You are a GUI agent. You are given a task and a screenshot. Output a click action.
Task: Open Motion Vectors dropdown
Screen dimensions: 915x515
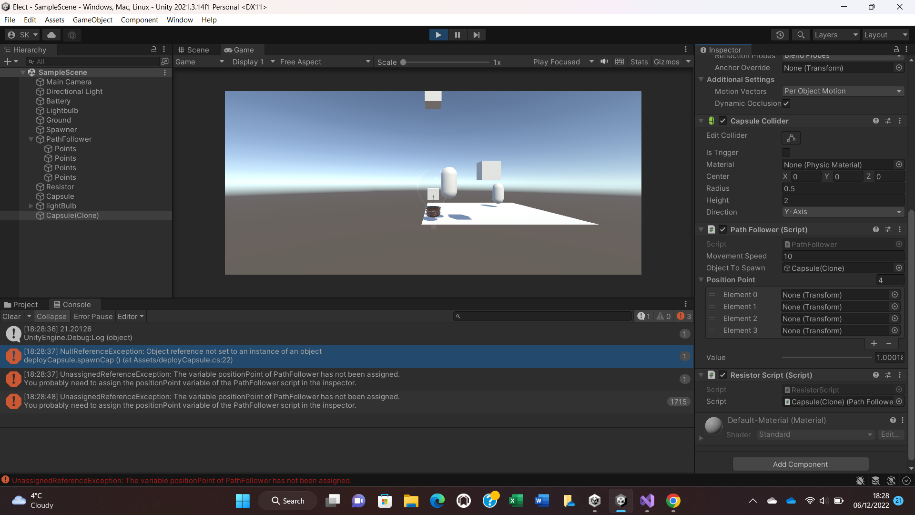tap(843, 91)
